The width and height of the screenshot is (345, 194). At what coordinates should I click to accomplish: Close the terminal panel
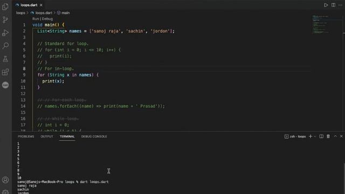(341, 136)
